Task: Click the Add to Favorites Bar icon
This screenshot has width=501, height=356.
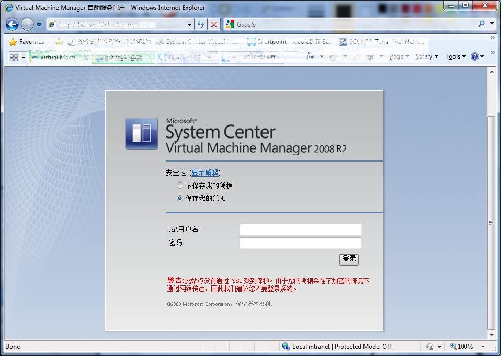Action: pyautogui.click(x=59, y=42)
